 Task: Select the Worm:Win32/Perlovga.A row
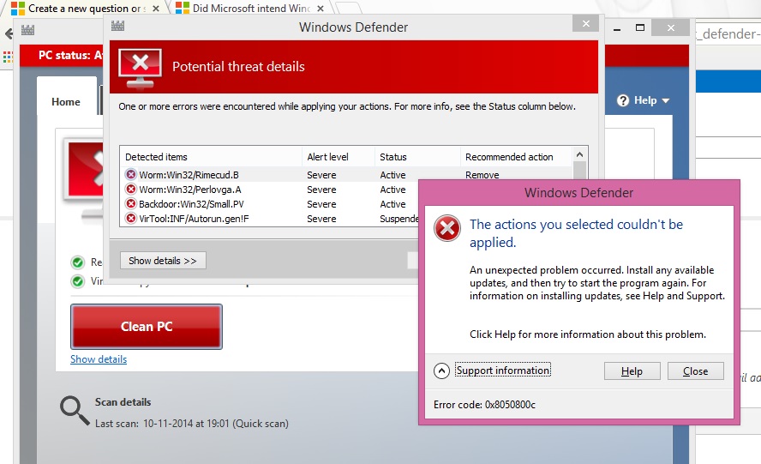tap(270, 189)
